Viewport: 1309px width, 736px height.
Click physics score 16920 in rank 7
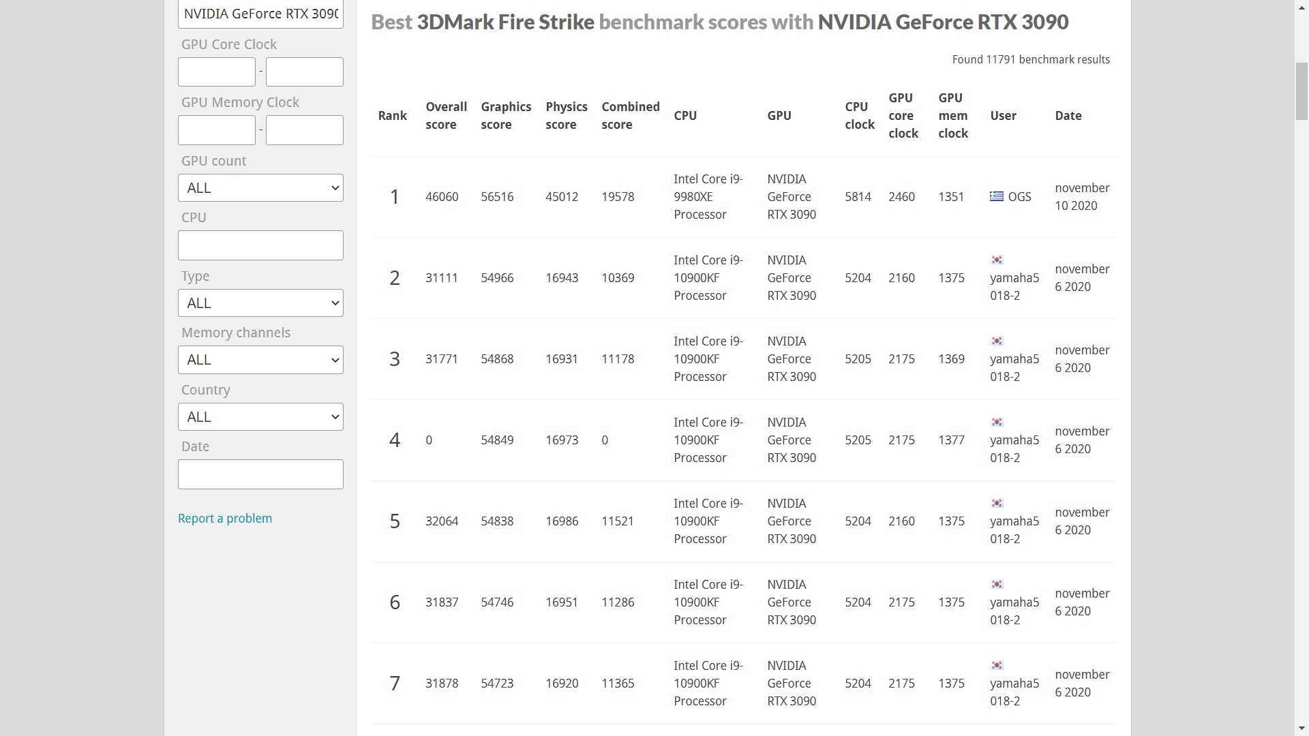coord(562,684)
